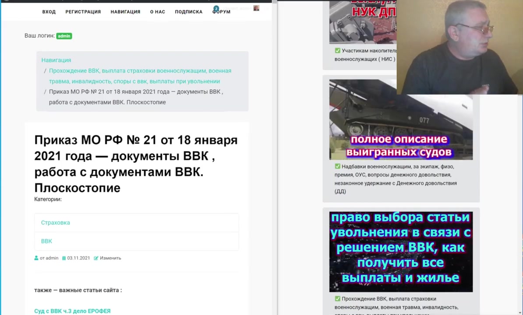Click the calendar icon beside 03.11.2021
This screenshot has width=523, height=315.
click(x=64, y=258)
